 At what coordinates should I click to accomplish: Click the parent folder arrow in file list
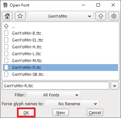pyautogui.click(x=6, y=26)
